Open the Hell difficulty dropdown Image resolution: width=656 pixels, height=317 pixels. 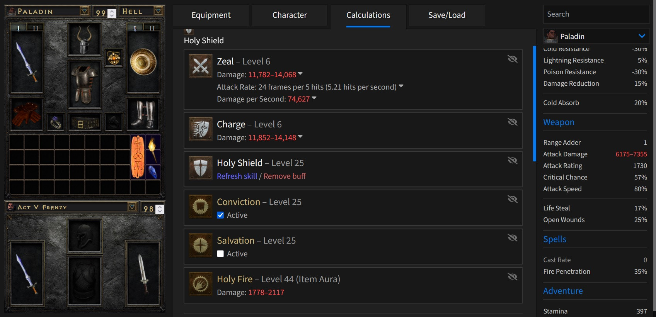click(x=158, y=12)
